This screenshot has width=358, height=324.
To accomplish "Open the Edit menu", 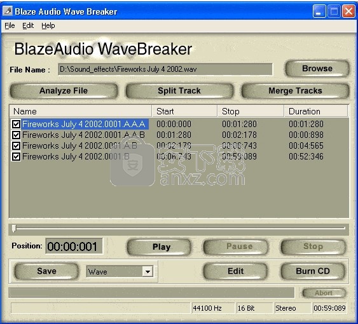I will (x=28, y=25).
